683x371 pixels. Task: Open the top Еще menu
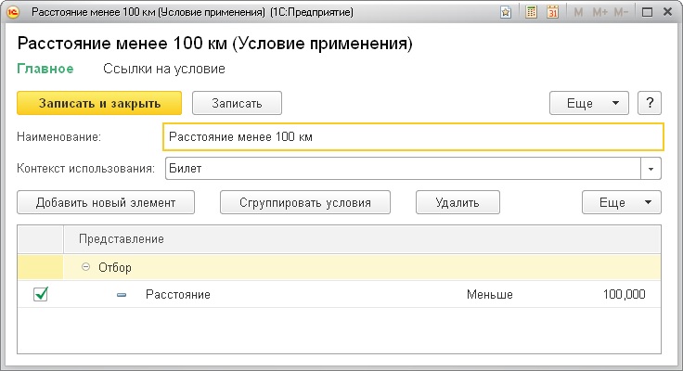click(589, 103)
